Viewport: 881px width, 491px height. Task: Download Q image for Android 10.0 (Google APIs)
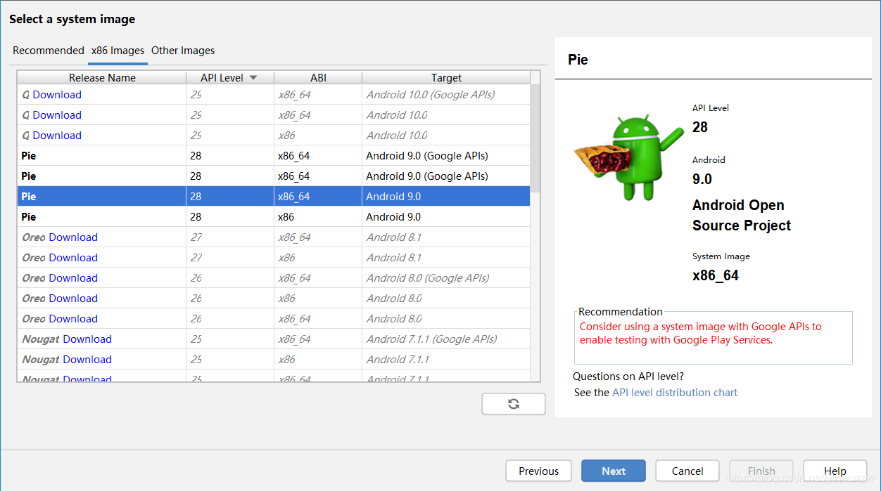click(57, 95)
